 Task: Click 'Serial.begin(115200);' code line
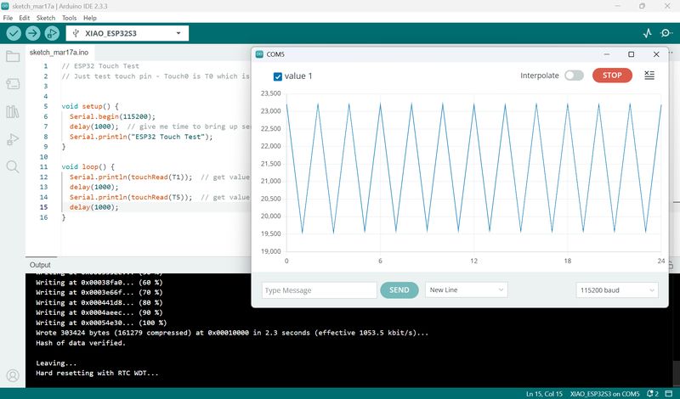pyautogui.click(x=112, y=116)
